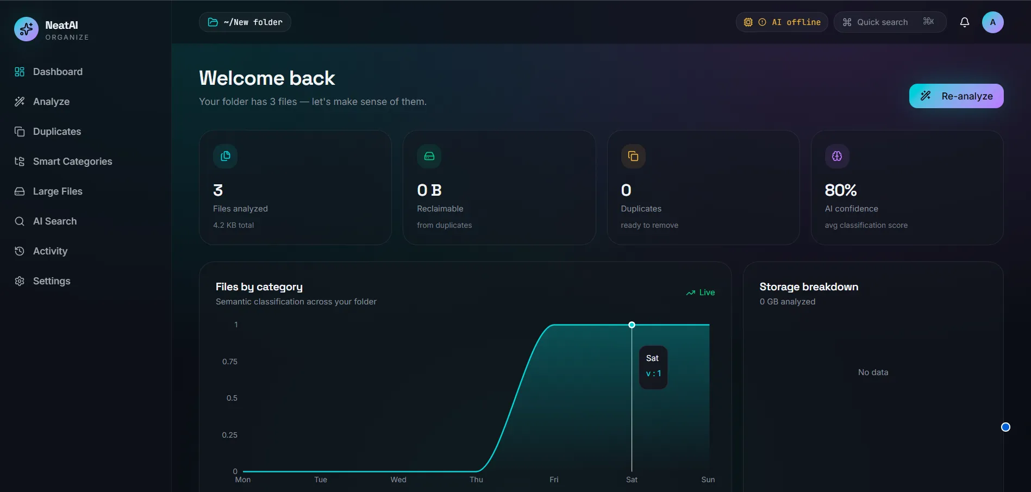The image size is (1031, 492).
Task: Open the user avatar menu
Action: coord(992,22)
